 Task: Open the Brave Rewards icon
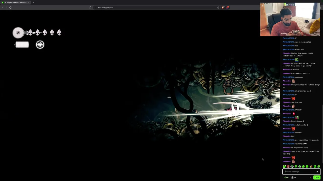[x=227, y=8]
